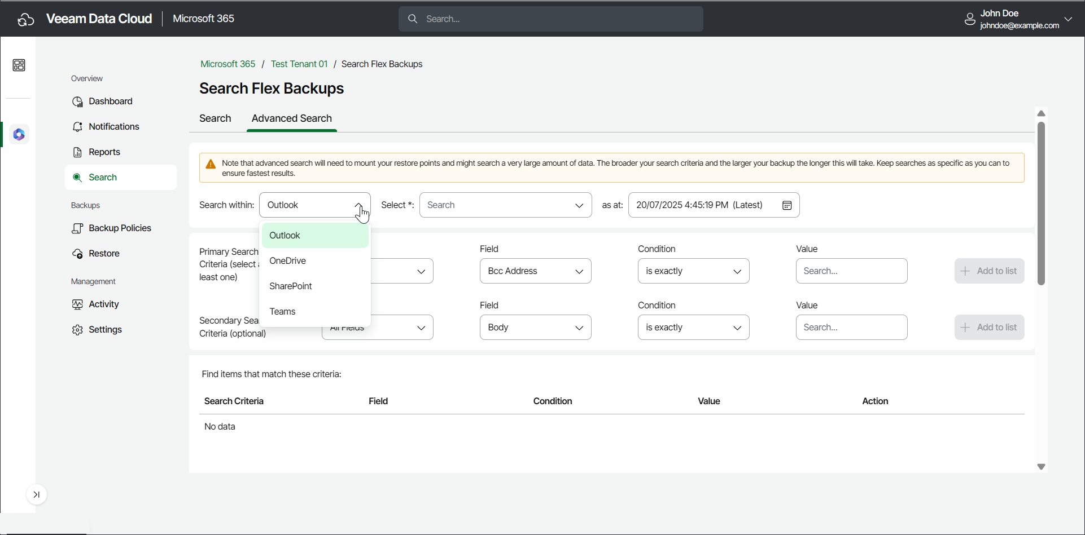1085x535 pixels.
Task: Open the secondary is exactly condition dropdown
Action: (694, 328)
